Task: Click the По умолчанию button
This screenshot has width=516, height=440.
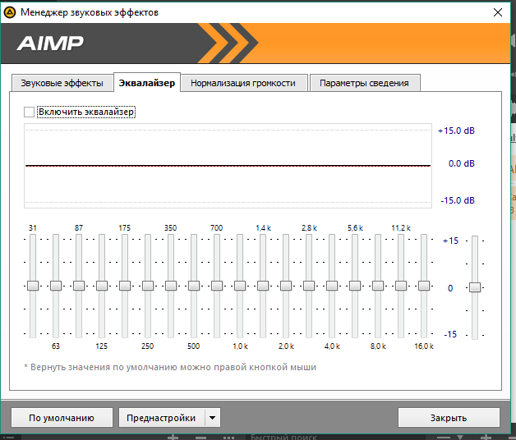Action: click(62, 418)
